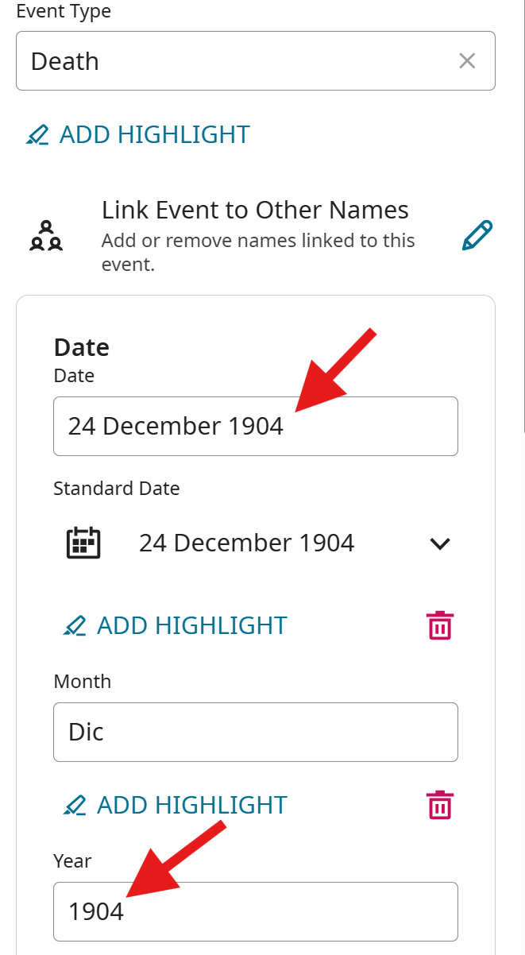The width and height of the screenshot is (525, 955).
Task: Focus the Date field showing 24 December 1904
Action: point(256,427)
